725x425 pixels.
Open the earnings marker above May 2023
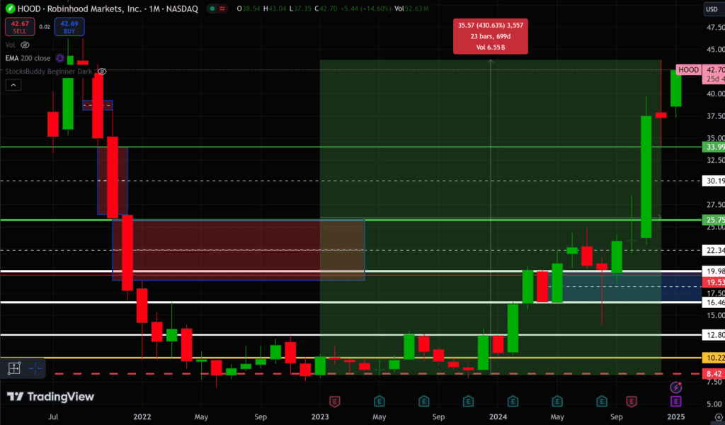pyautogui.click(x=379, y=401)
